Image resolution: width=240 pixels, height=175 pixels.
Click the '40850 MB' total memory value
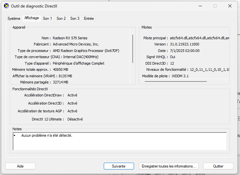(60, 69)
